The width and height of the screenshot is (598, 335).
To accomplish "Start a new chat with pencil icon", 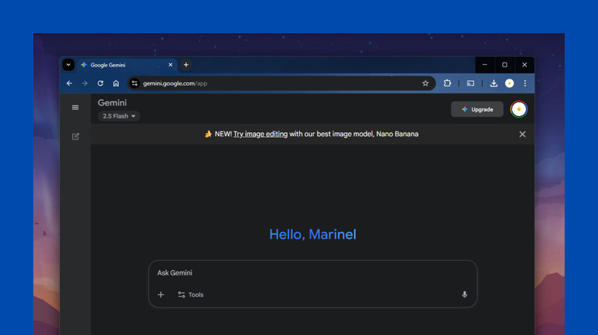I will (x=75, y=137).
